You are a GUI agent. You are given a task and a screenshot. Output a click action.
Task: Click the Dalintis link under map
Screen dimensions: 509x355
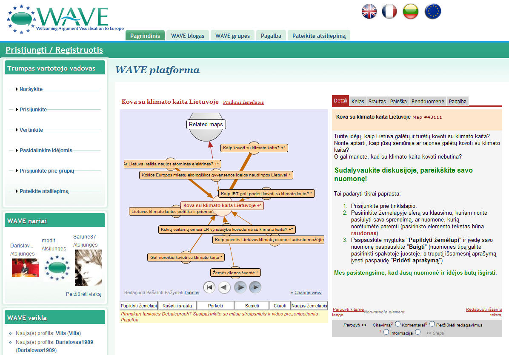(x=192, y=293)
